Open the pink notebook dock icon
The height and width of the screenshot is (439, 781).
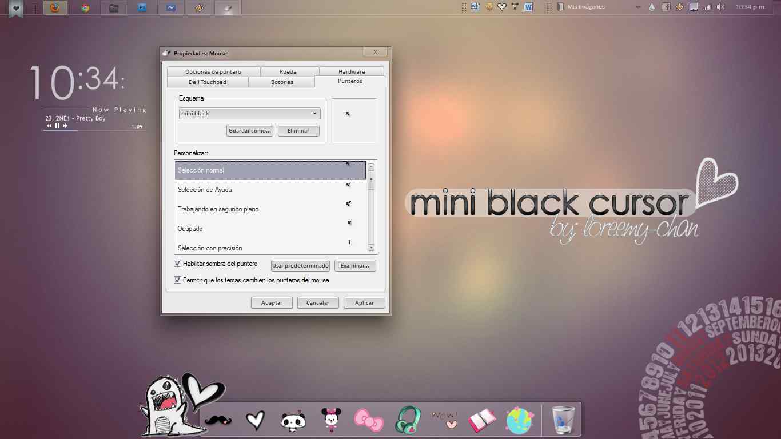pos(482,421)
